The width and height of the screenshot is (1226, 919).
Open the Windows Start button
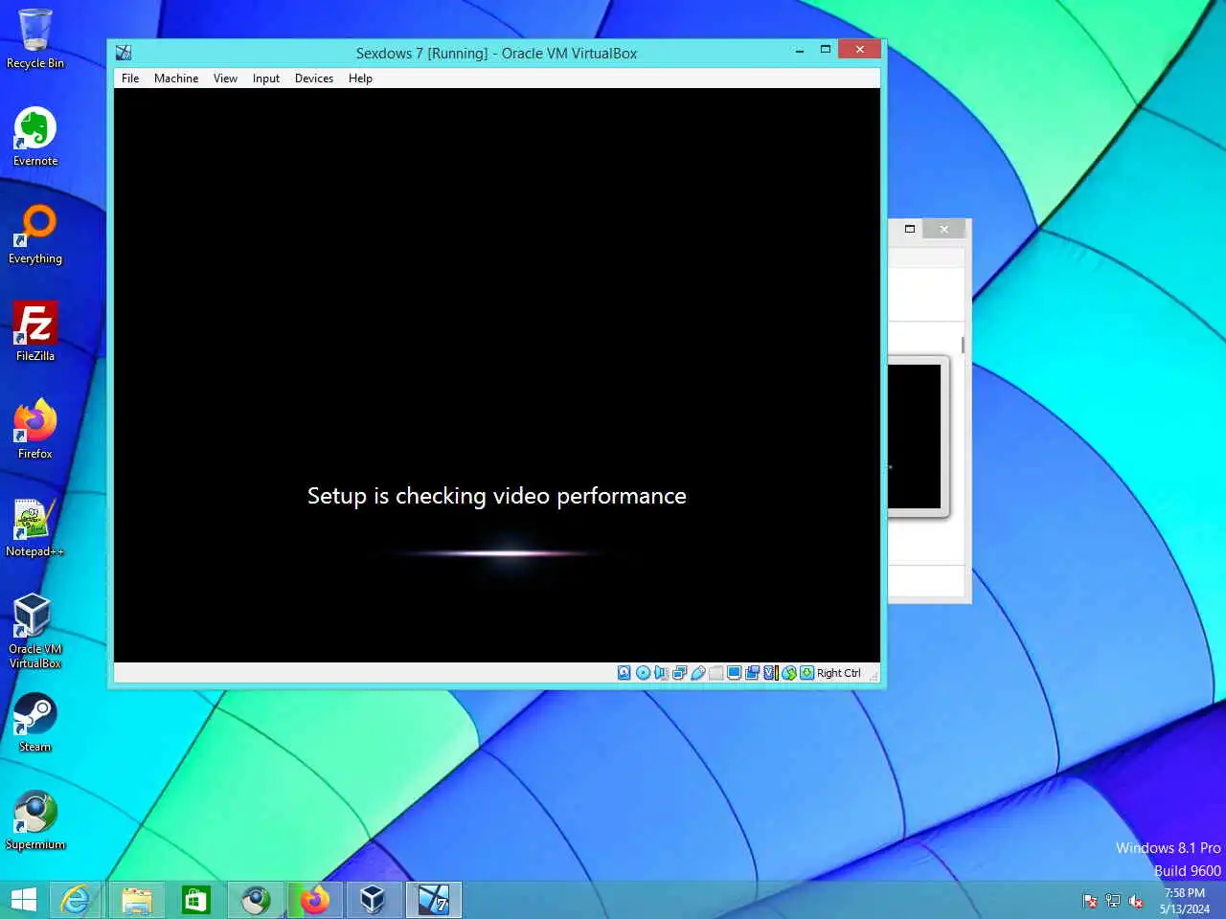click(x=24, y=900)
